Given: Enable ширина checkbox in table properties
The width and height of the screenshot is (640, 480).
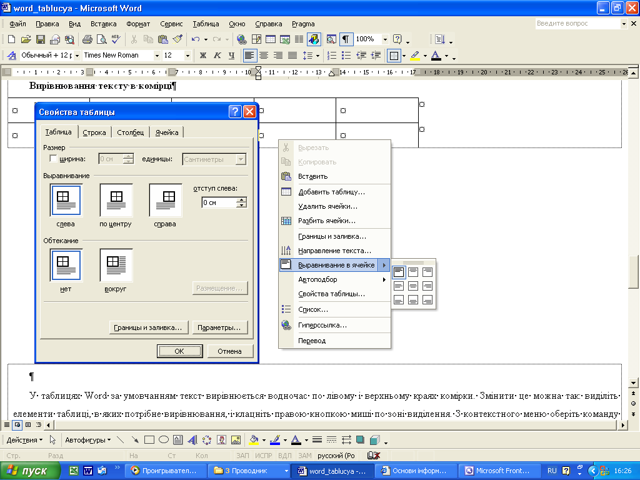Looking at the screenshot, I should click(x=53, y=159).
